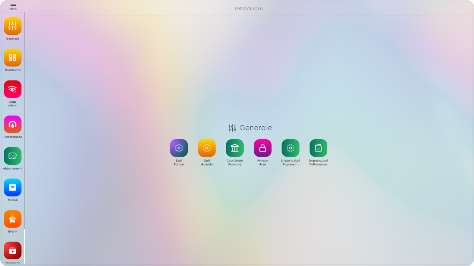Image resolution: width=474 pixels, height=266 pixels.
Task: Click the Dati Partner label text
Action: pyautogui.click(x=179, y=163)
